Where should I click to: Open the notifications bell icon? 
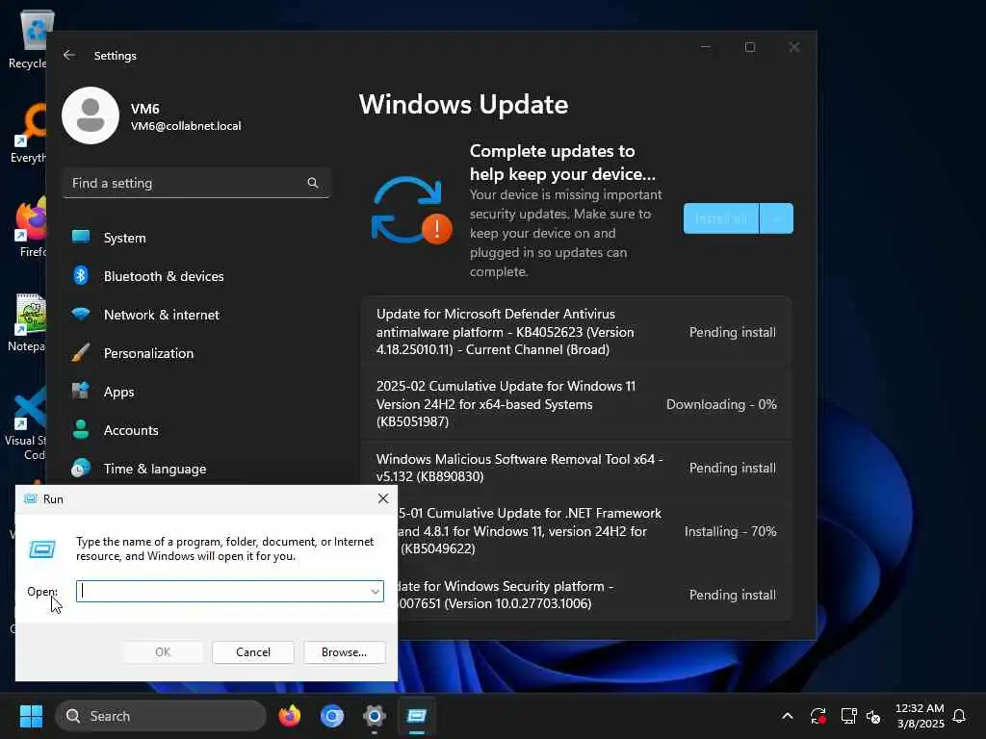(959, 716)
